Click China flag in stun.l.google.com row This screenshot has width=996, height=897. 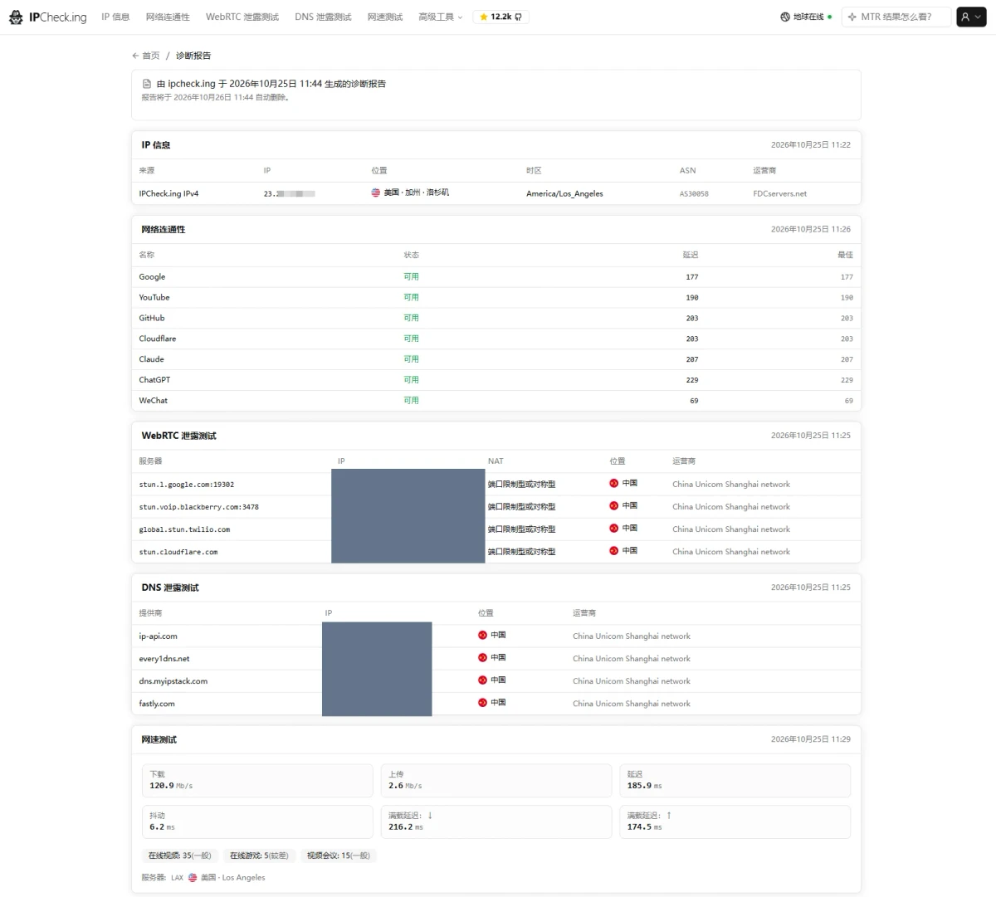point(614,483)
